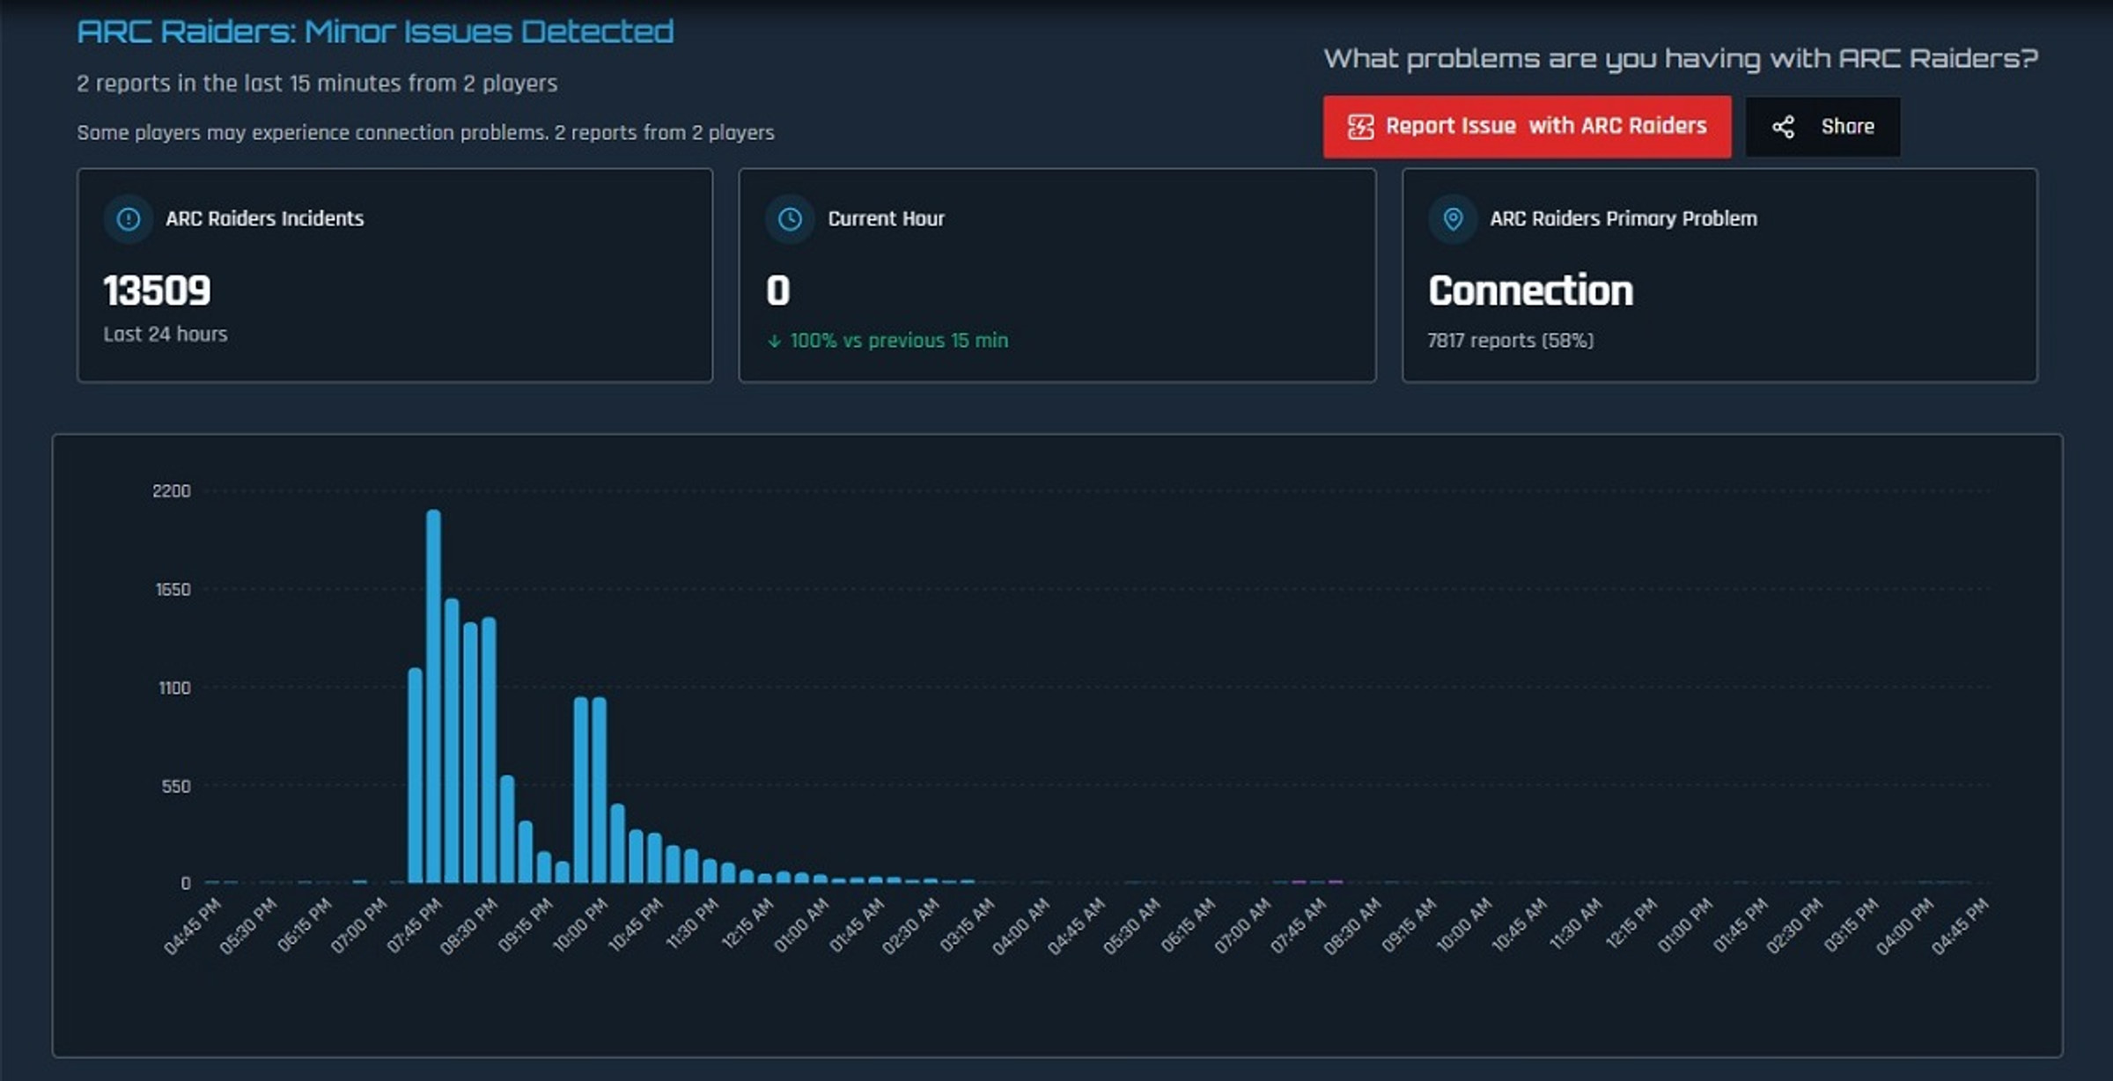The height and width of the screenshot is (1081, 2113).
Task: Click the 100% vs previous 15 min text
Action: coord(898,341)
